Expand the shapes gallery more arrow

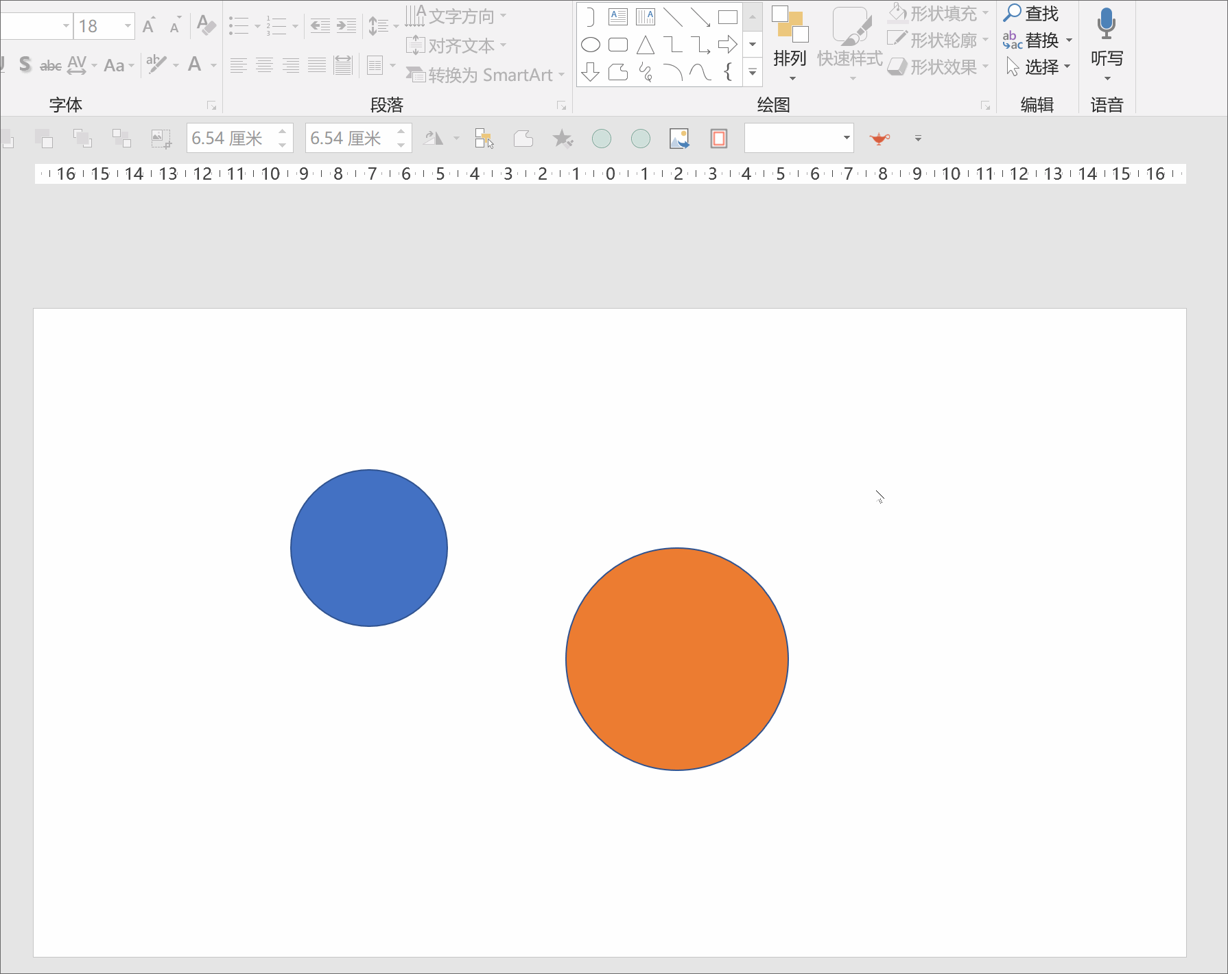753,72
